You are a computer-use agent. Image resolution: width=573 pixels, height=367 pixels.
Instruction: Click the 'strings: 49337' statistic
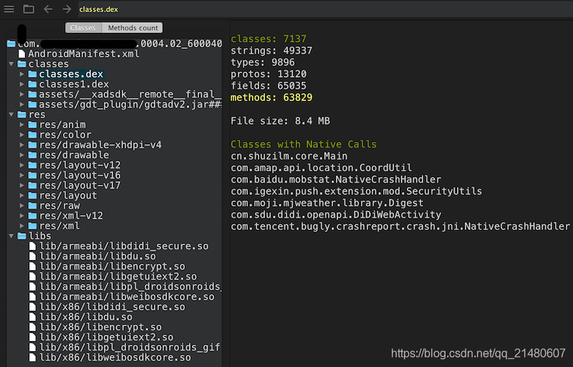(x=271, y=50)
